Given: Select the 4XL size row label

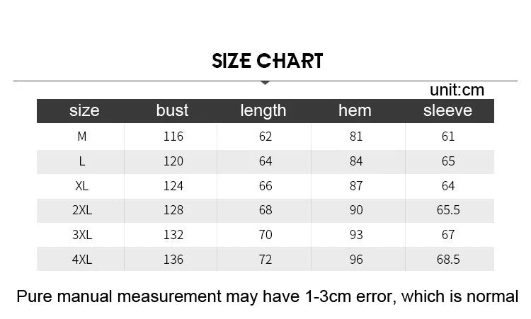Looking at the screenshot, I should 82,260.
